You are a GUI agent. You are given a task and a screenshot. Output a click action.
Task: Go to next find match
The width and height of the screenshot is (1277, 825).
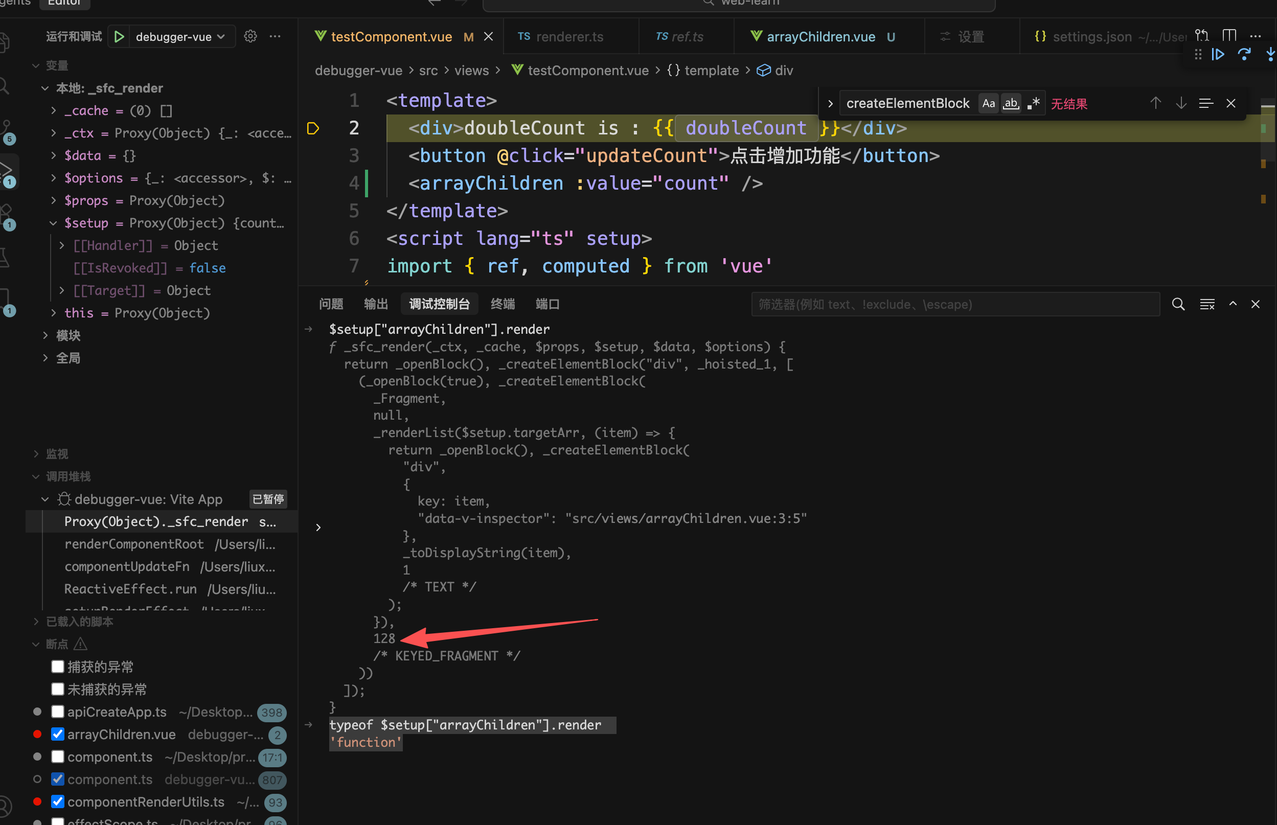coord(1181,103)
